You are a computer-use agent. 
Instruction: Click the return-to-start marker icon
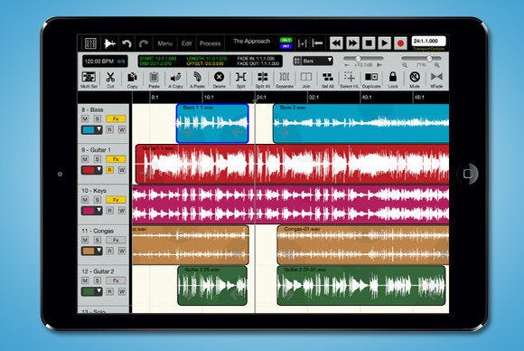(317, 43)
